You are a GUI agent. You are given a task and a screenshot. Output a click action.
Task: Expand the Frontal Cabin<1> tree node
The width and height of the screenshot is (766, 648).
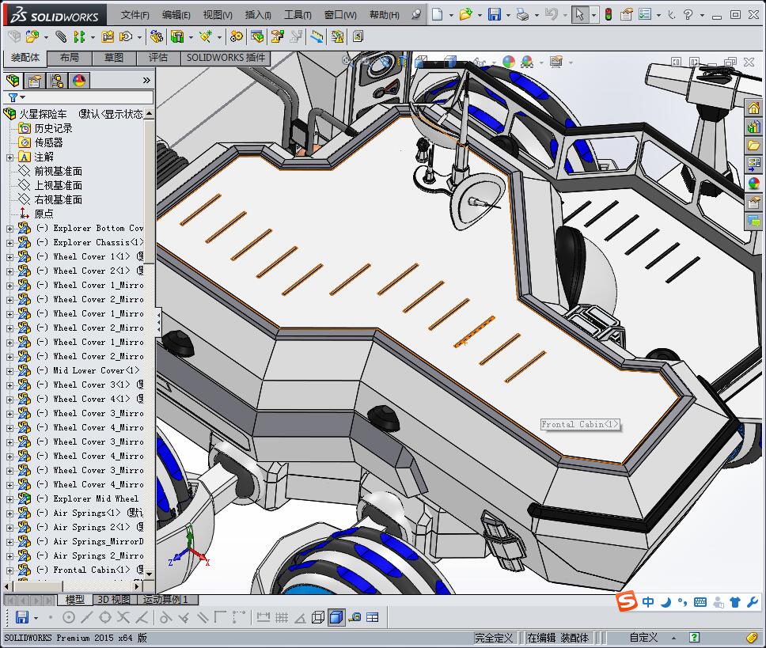pyautogui.click(x=9, y=570)
